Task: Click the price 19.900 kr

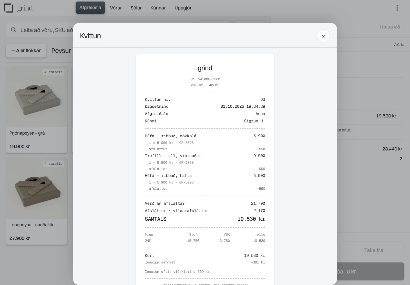Action: tap(20, 147)
